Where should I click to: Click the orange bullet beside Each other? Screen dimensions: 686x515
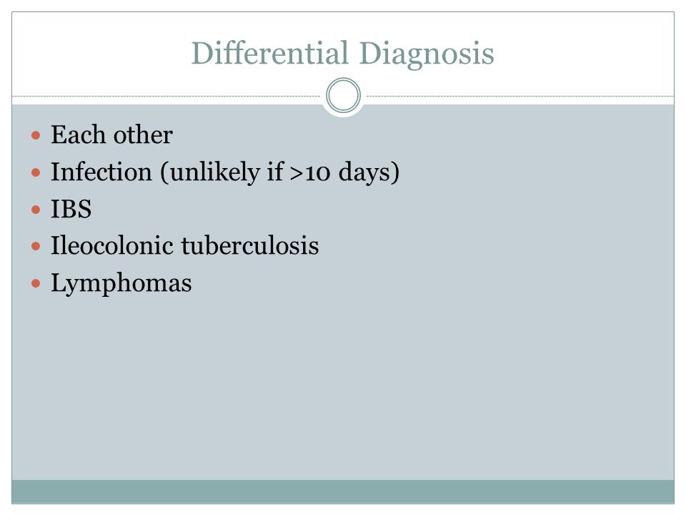point(36,135)
